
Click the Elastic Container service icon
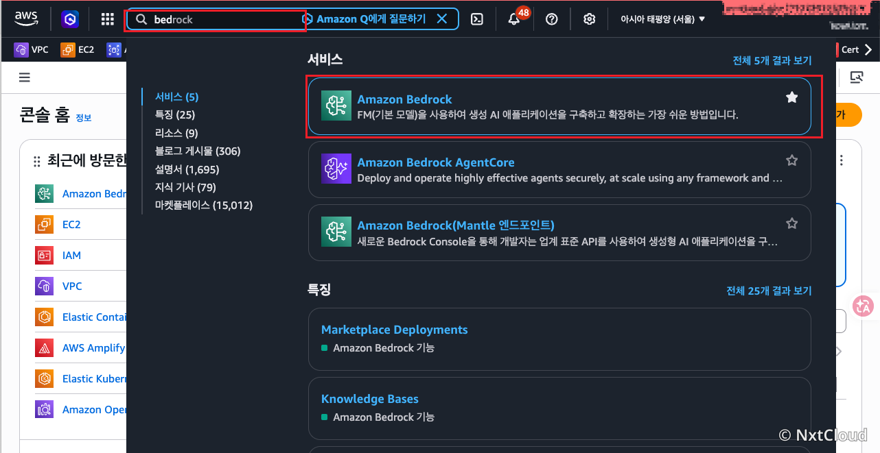click(x=44, y=317)
